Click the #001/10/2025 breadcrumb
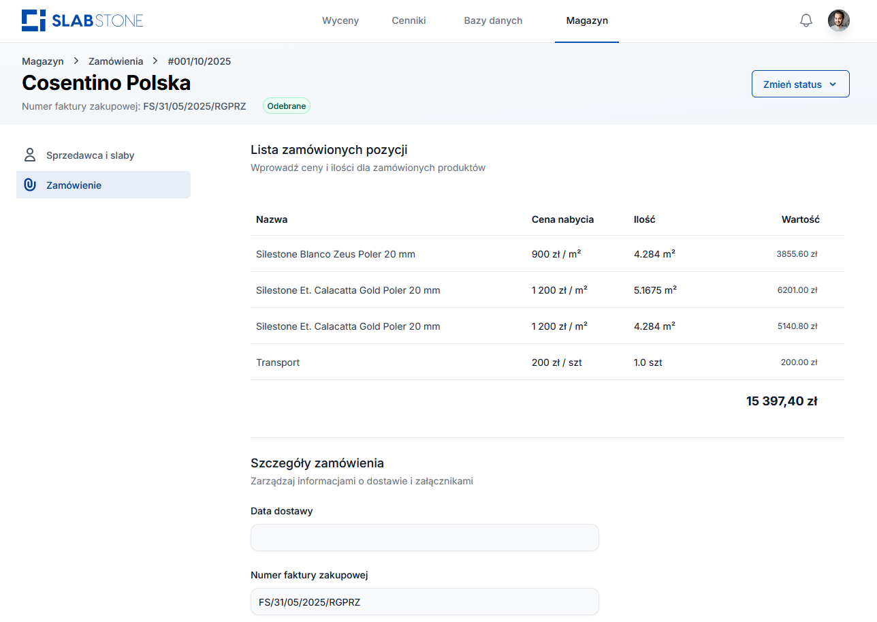 tap(199, 61)
